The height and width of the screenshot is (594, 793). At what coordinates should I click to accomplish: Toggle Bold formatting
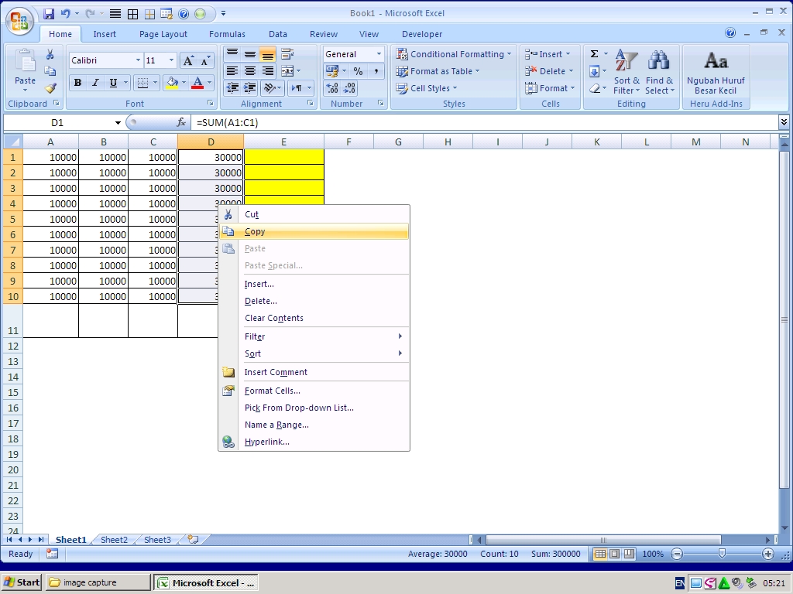(x=78, y=82)
